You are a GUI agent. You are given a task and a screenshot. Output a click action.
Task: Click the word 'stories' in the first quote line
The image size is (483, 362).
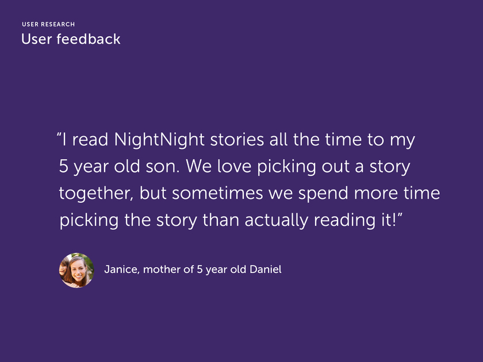click(237, 140)
